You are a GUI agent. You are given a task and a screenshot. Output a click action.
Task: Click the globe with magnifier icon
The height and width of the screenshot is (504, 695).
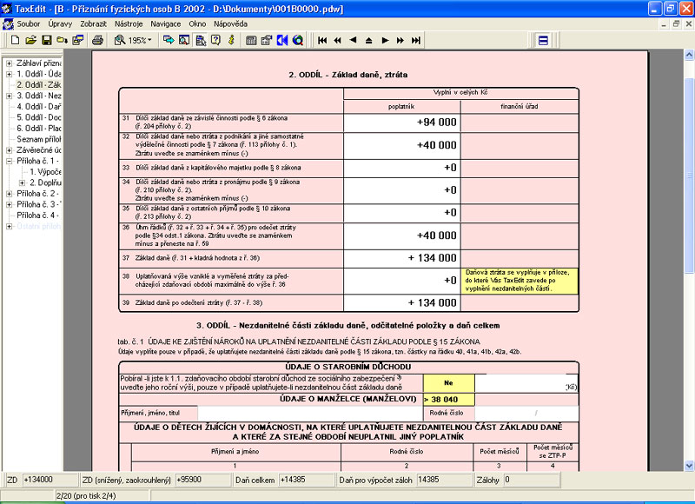(x=298, y=40)
